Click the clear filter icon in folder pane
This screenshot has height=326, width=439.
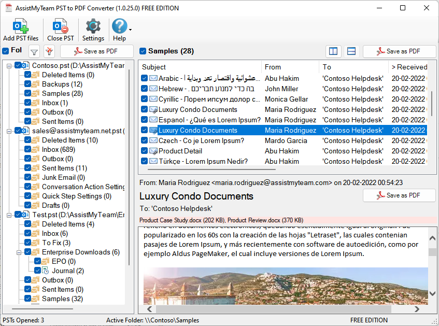click(49, 51)
